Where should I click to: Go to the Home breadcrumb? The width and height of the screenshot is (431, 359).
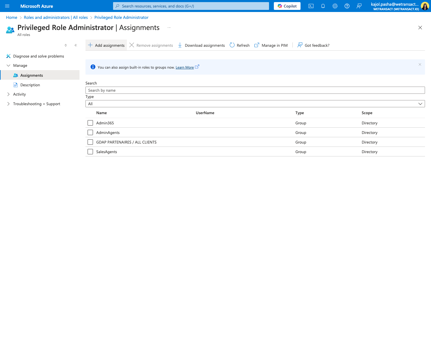click(x=12, y=17)
